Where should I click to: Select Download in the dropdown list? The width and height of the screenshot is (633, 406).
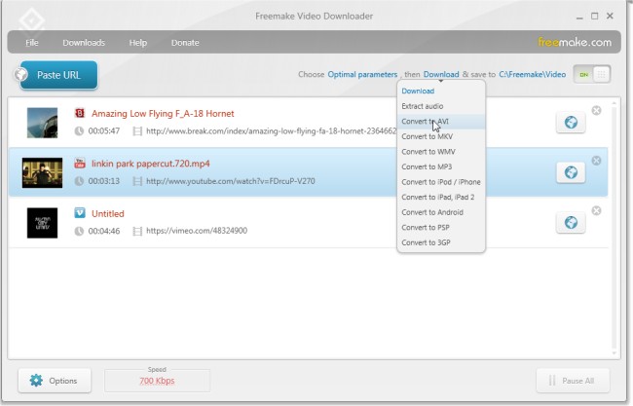coord(441,92)
